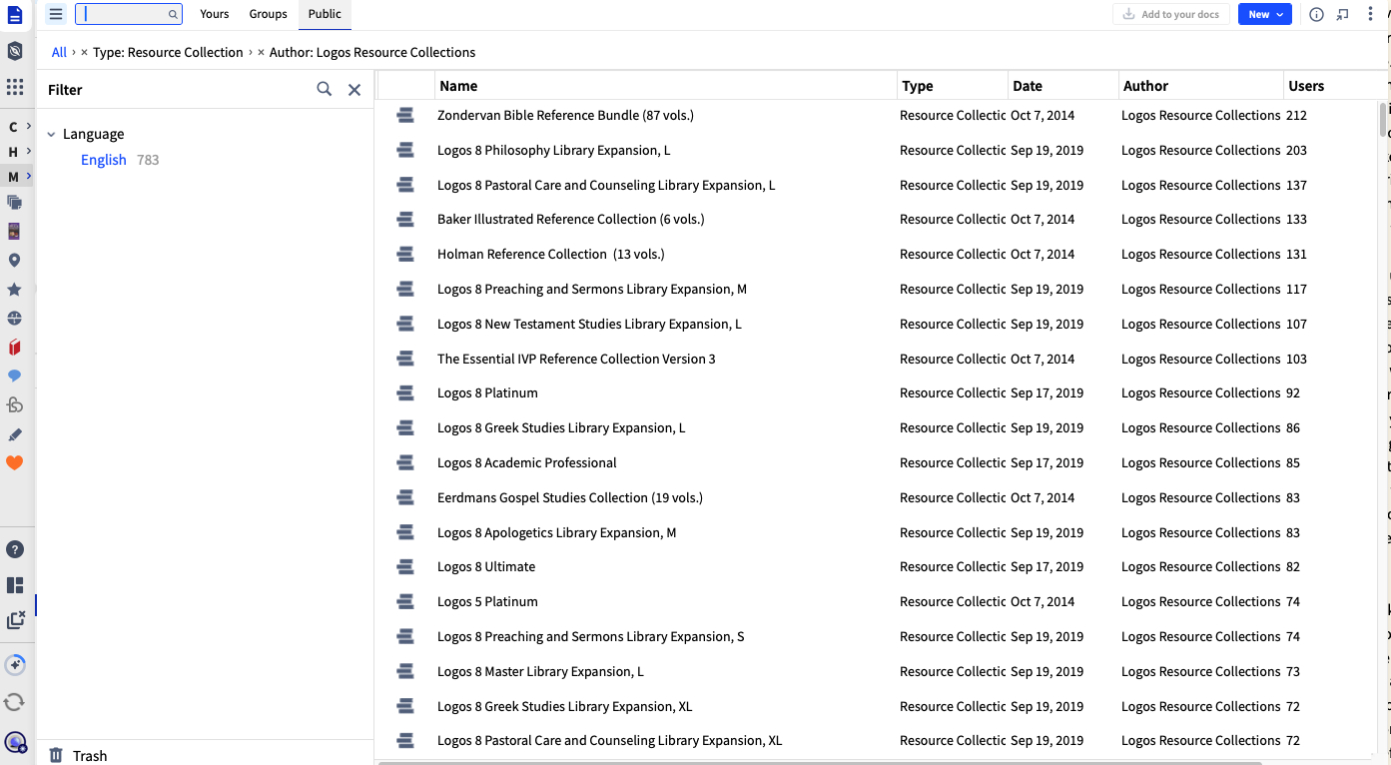The height and width of the screenshot is (765, 1391).
Task: Remove the Type: Resource Collection filter
Action: pyautogui.click(x=84, y=52)
